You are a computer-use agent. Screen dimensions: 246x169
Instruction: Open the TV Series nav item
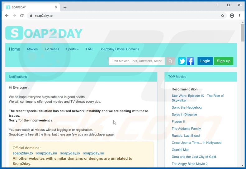(x=52, y=49)
